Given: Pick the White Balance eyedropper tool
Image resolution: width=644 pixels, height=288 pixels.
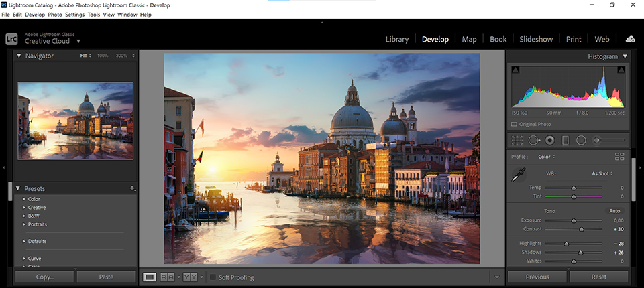Looking at the screenshot, I should point(519,174).
